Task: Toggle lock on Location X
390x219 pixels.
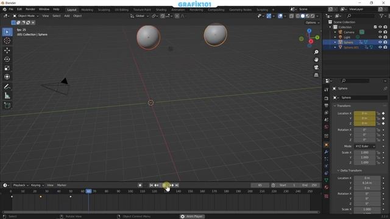Action: tap(378, 114)
